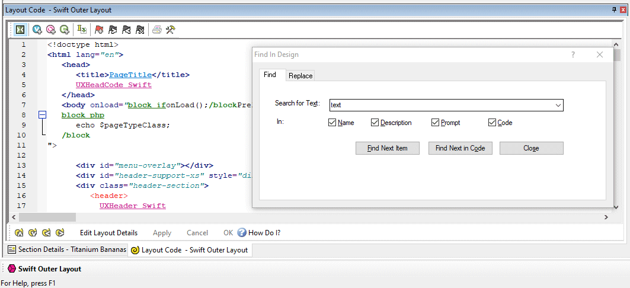Click the blue question mark help icon
The width and height of the screenshot is (630, 288).
pos(241,232)
